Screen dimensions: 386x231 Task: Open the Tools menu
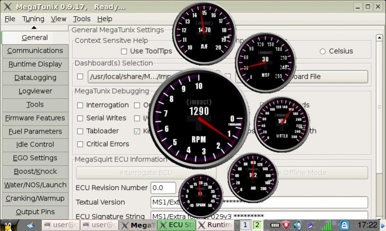(82, 19)
